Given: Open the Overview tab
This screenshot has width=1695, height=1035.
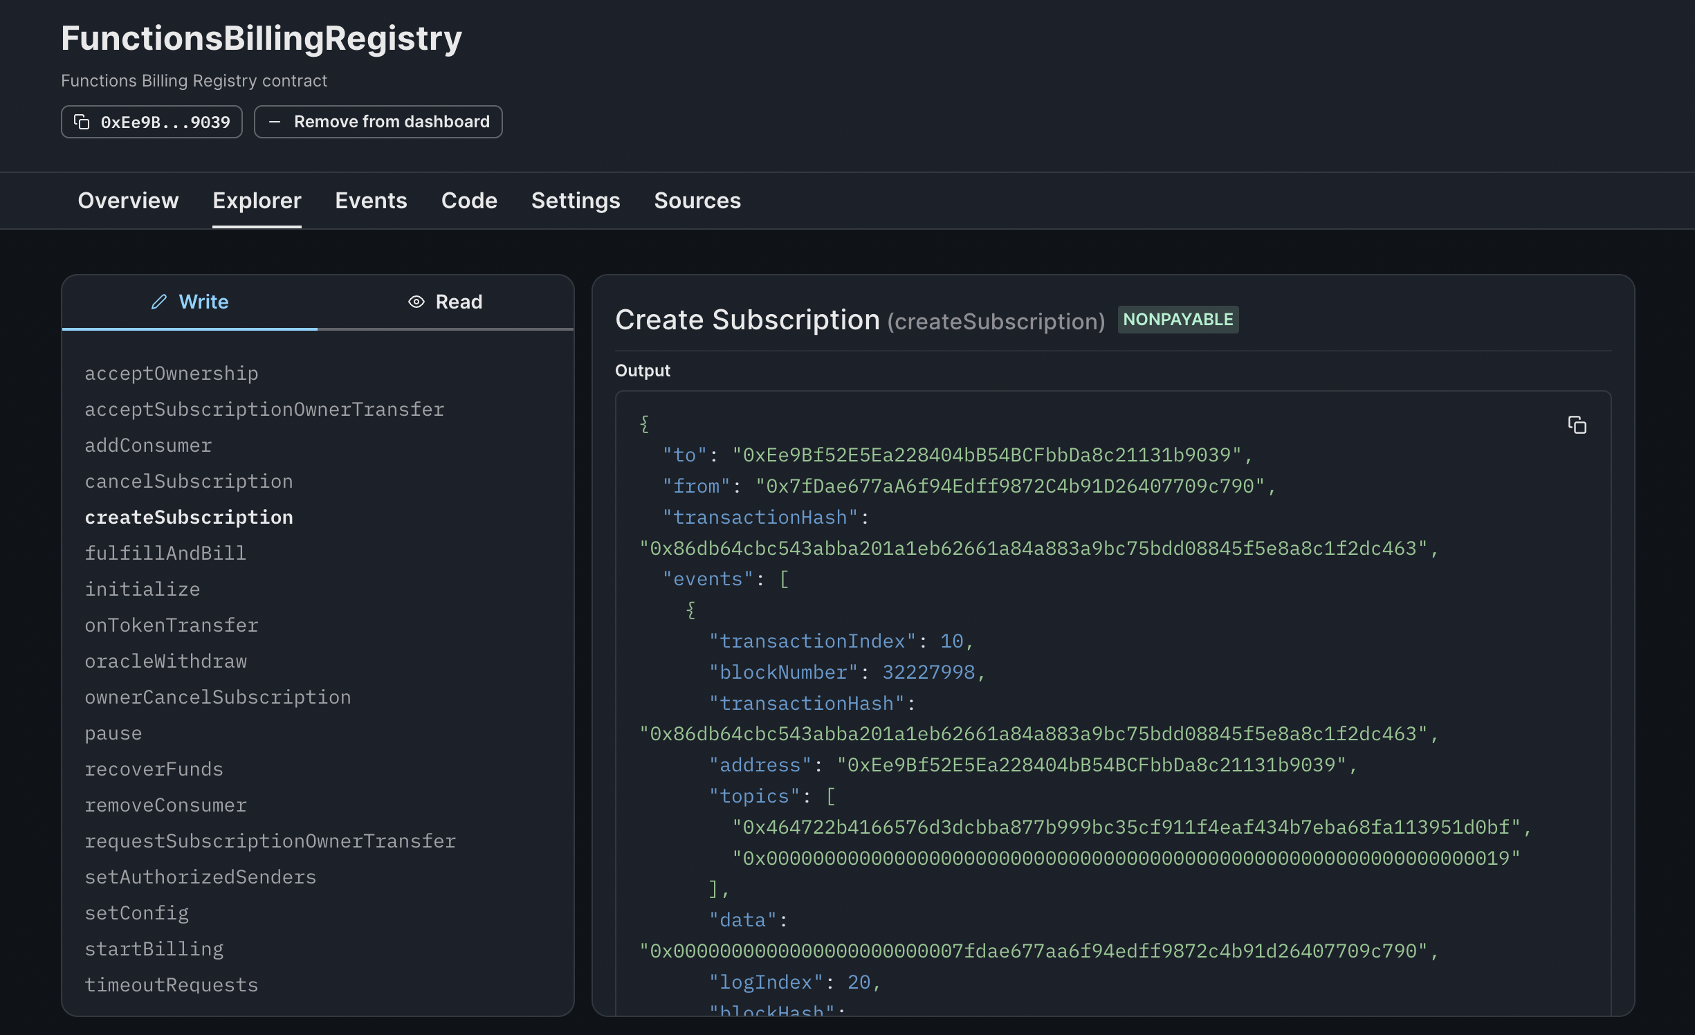Looking at the screenshot, I should [128, 201].
